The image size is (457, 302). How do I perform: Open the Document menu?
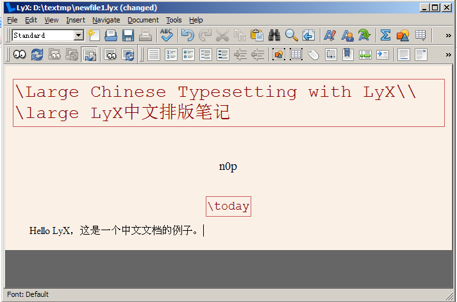pos(143,20)
